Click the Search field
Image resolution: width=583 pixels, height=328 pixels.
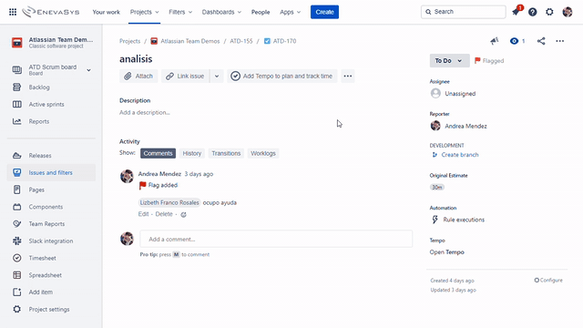[x=464, y=12]
